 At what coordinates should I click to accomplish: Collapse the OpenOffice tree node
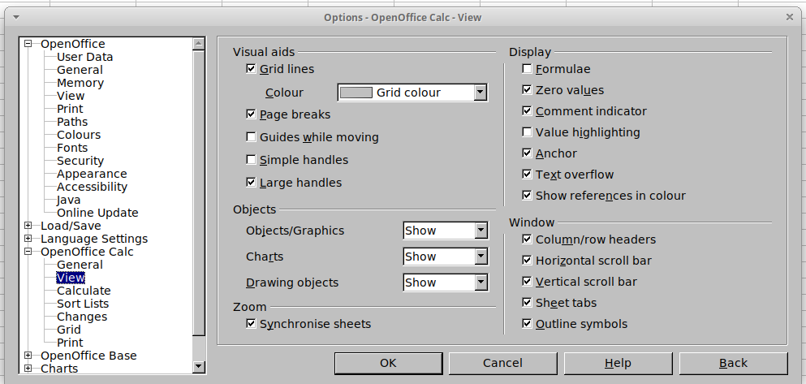click(28, 44)
